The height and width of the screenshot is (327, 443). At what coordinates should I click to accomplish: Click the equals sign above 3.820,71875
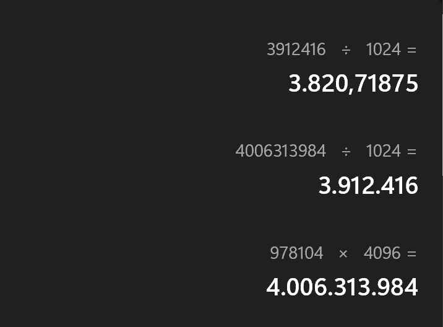pyautogui.click(x=411, y=50)
